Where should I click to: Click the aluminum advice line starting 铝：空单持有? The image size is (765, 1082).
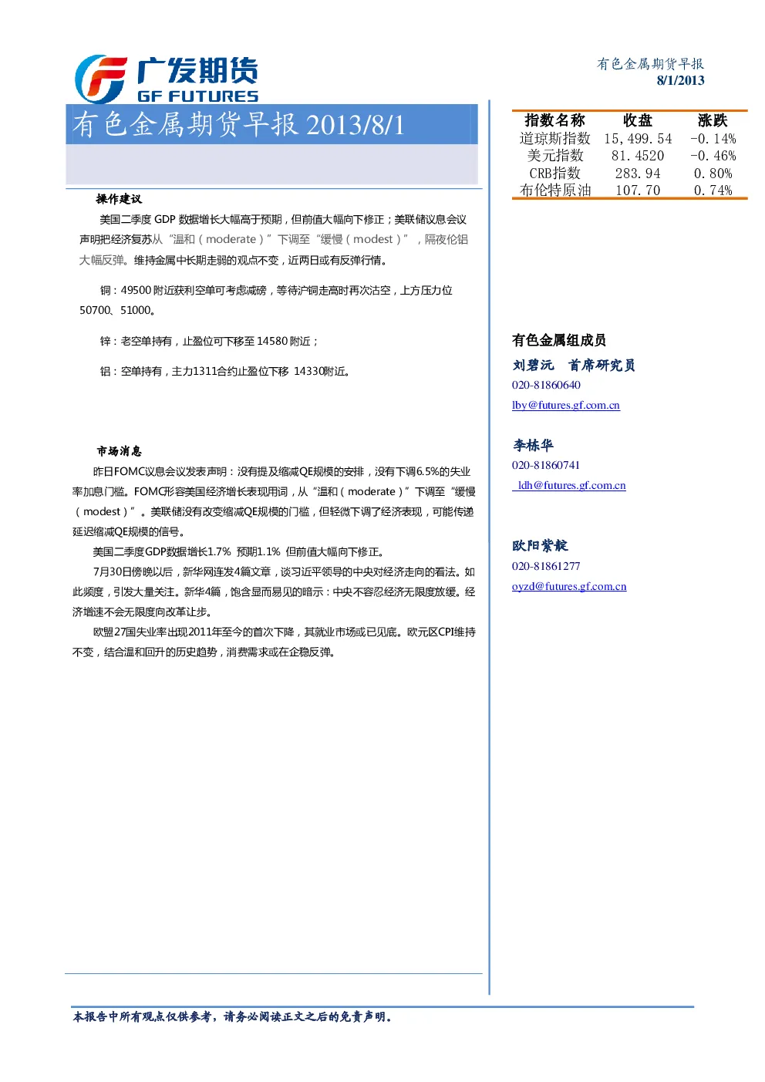pyautogui.click(x=227, y=371)
